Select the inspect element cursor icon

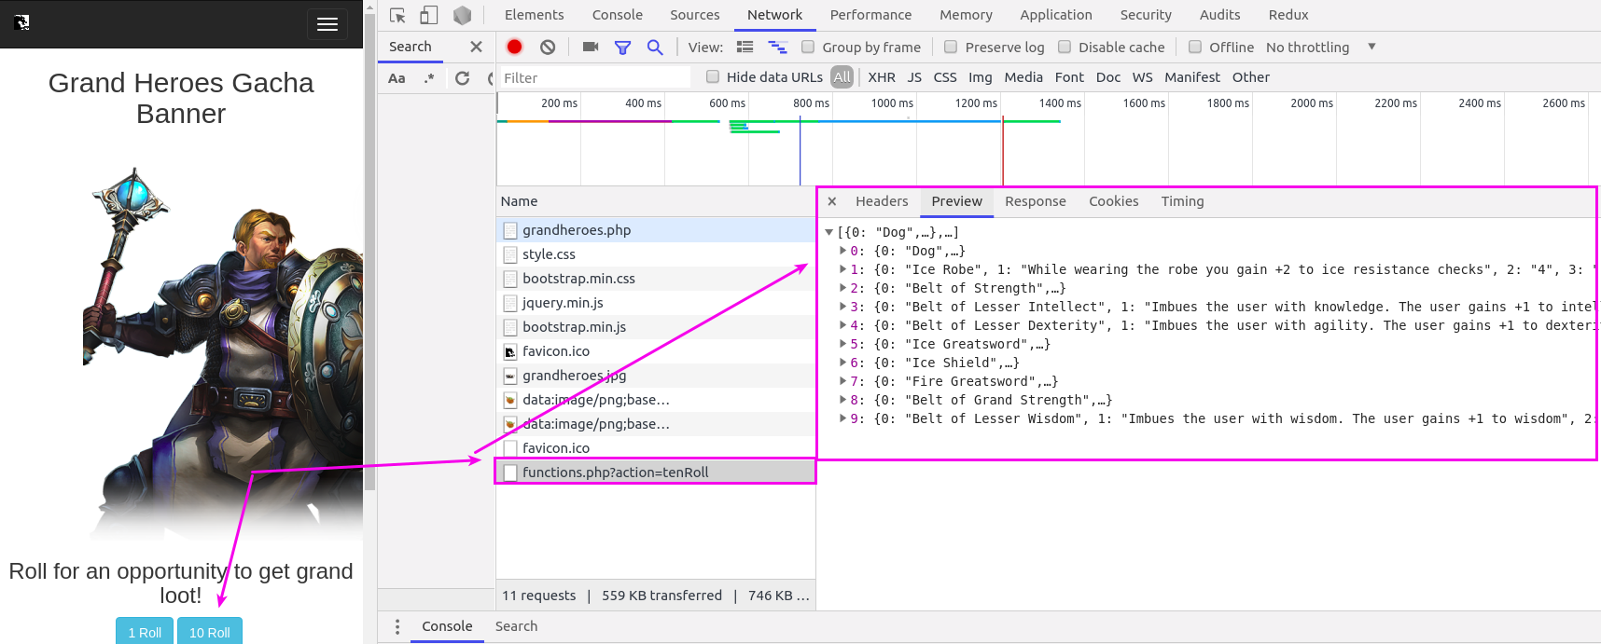click(397, 15)
